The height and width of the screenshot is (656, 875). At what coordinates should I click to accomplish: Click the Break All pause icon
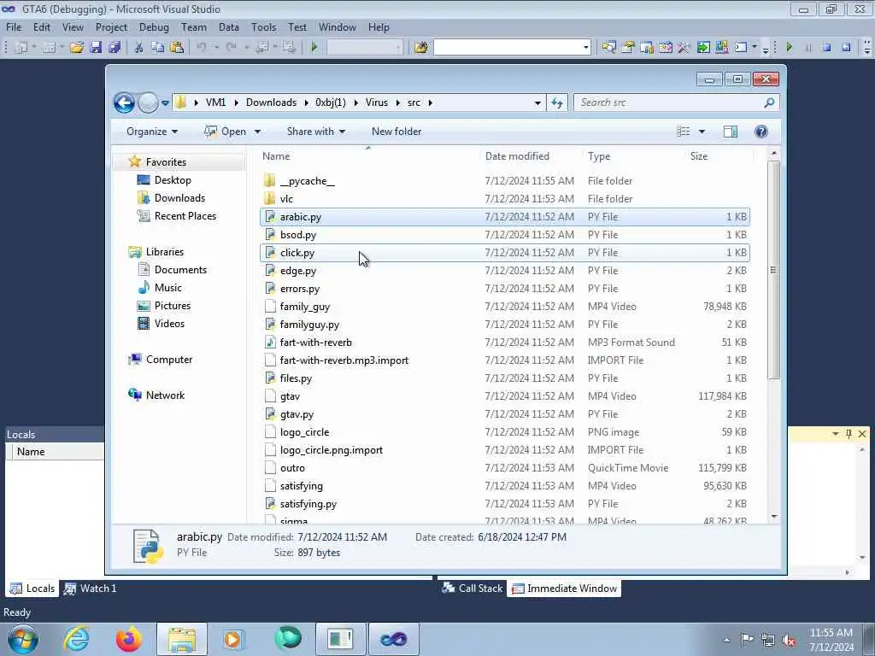[x=808, y=48]
